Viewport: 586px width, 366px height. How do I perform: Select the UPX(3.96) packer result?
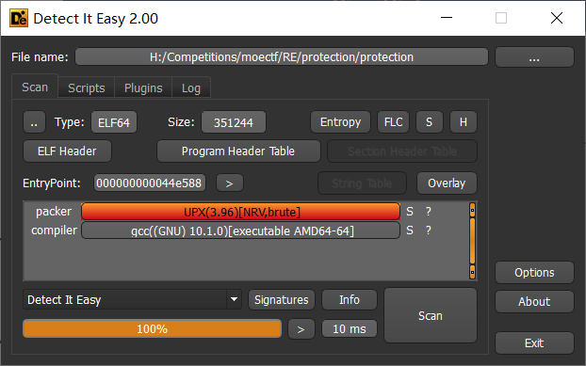tap(241, 212)
